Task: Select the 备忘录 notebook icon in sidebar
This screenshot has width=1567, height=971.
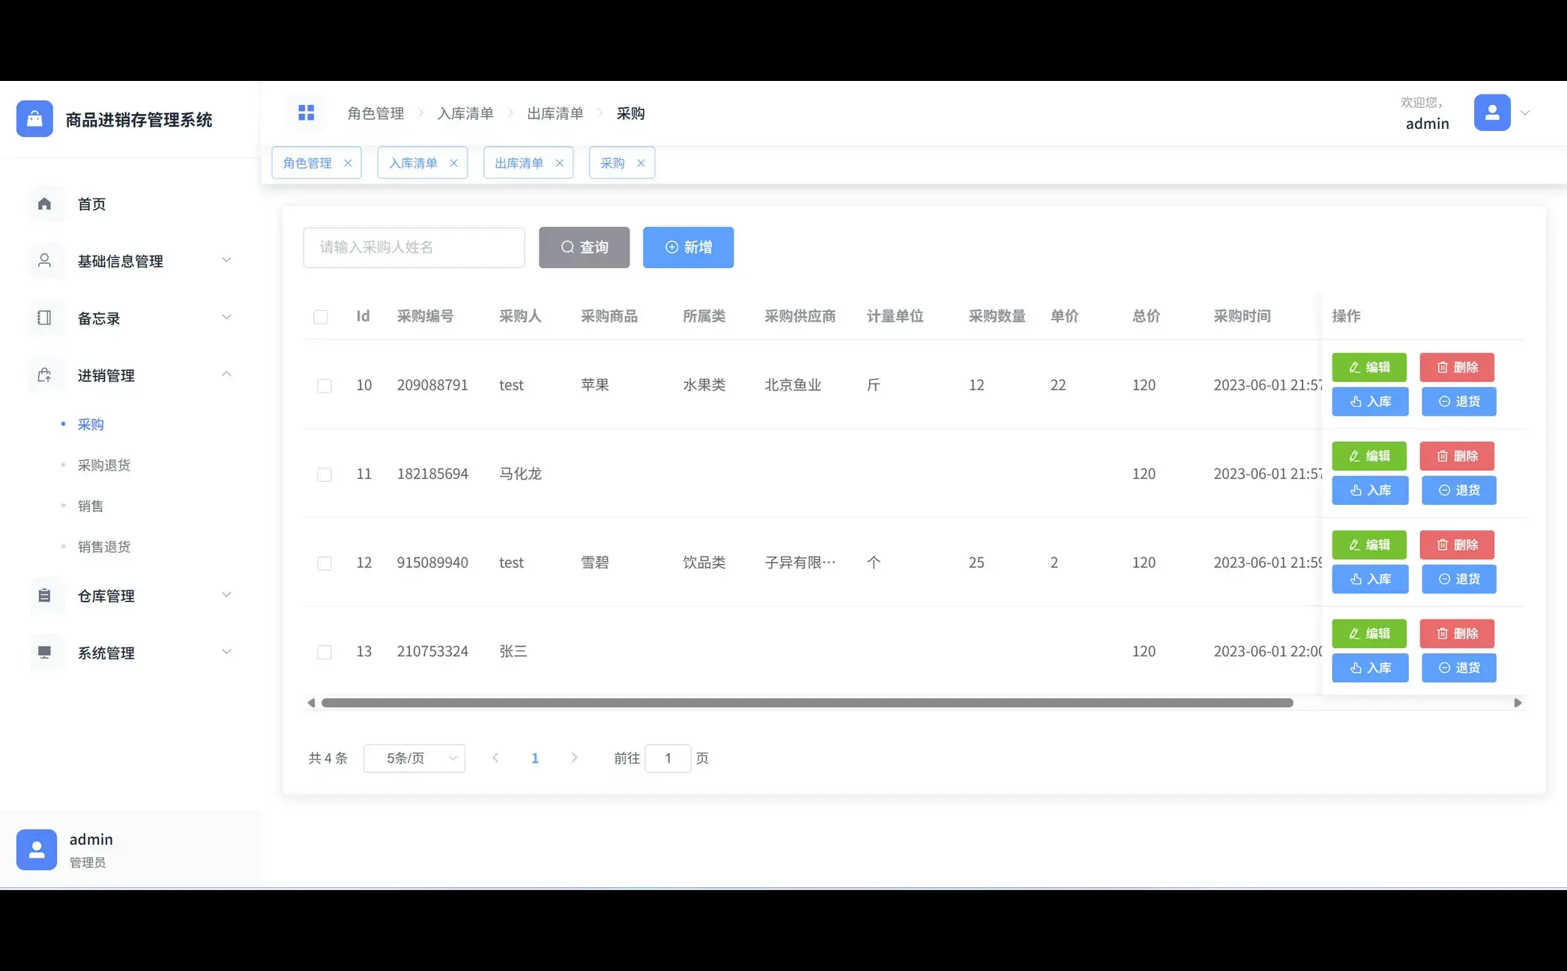Action: pos(45,318)
